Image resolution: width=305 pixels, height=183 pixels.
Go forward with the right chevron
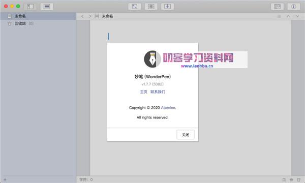[90, 16]
